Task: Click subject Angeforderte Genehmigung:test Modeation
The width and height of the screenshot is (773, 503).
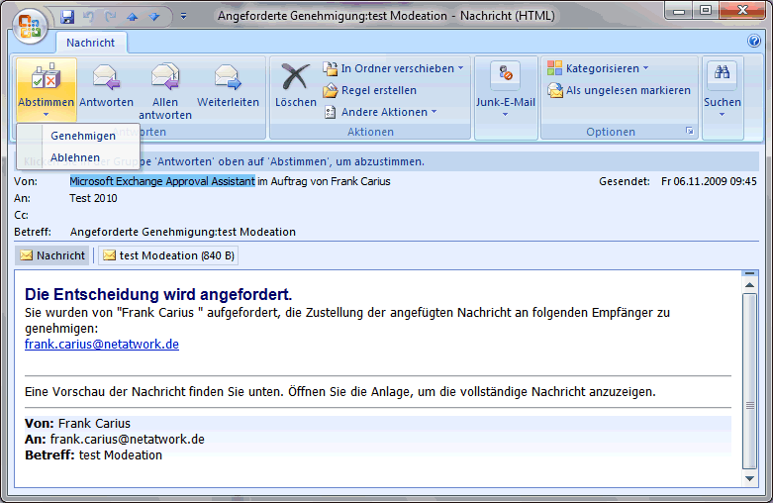Action: coord(183,232)
